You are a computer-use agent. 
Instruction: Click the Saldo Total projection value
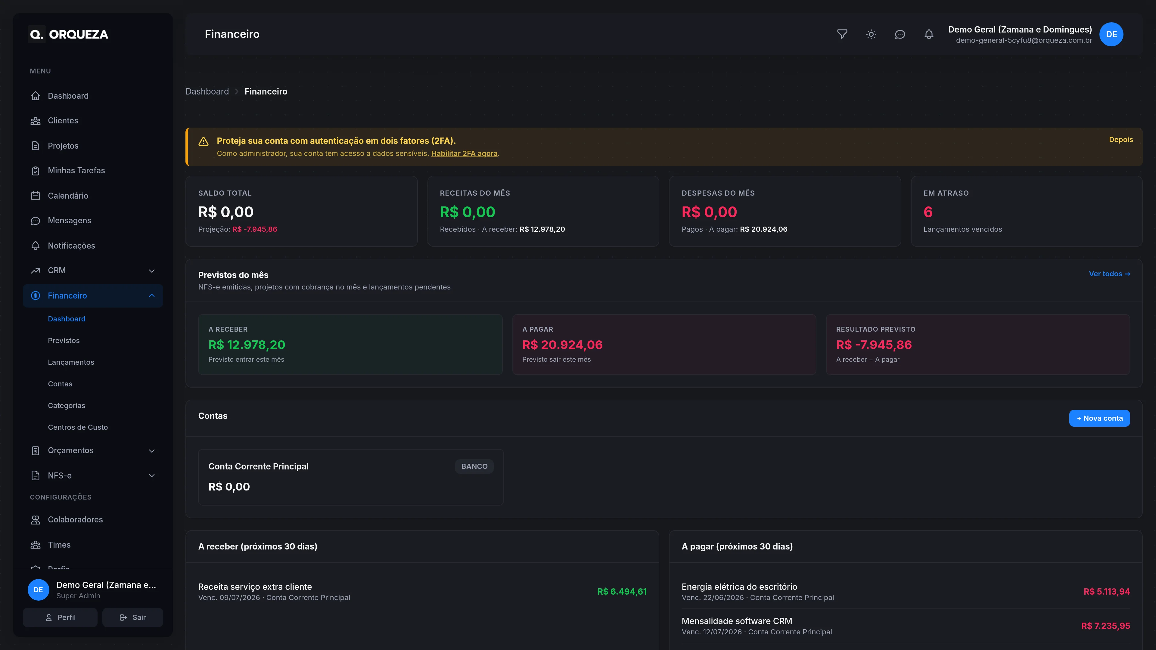tap(254, 229)
